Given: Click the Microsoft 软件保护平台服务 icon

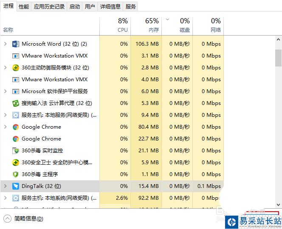Looking at the screenshot, I should (16, 91).
